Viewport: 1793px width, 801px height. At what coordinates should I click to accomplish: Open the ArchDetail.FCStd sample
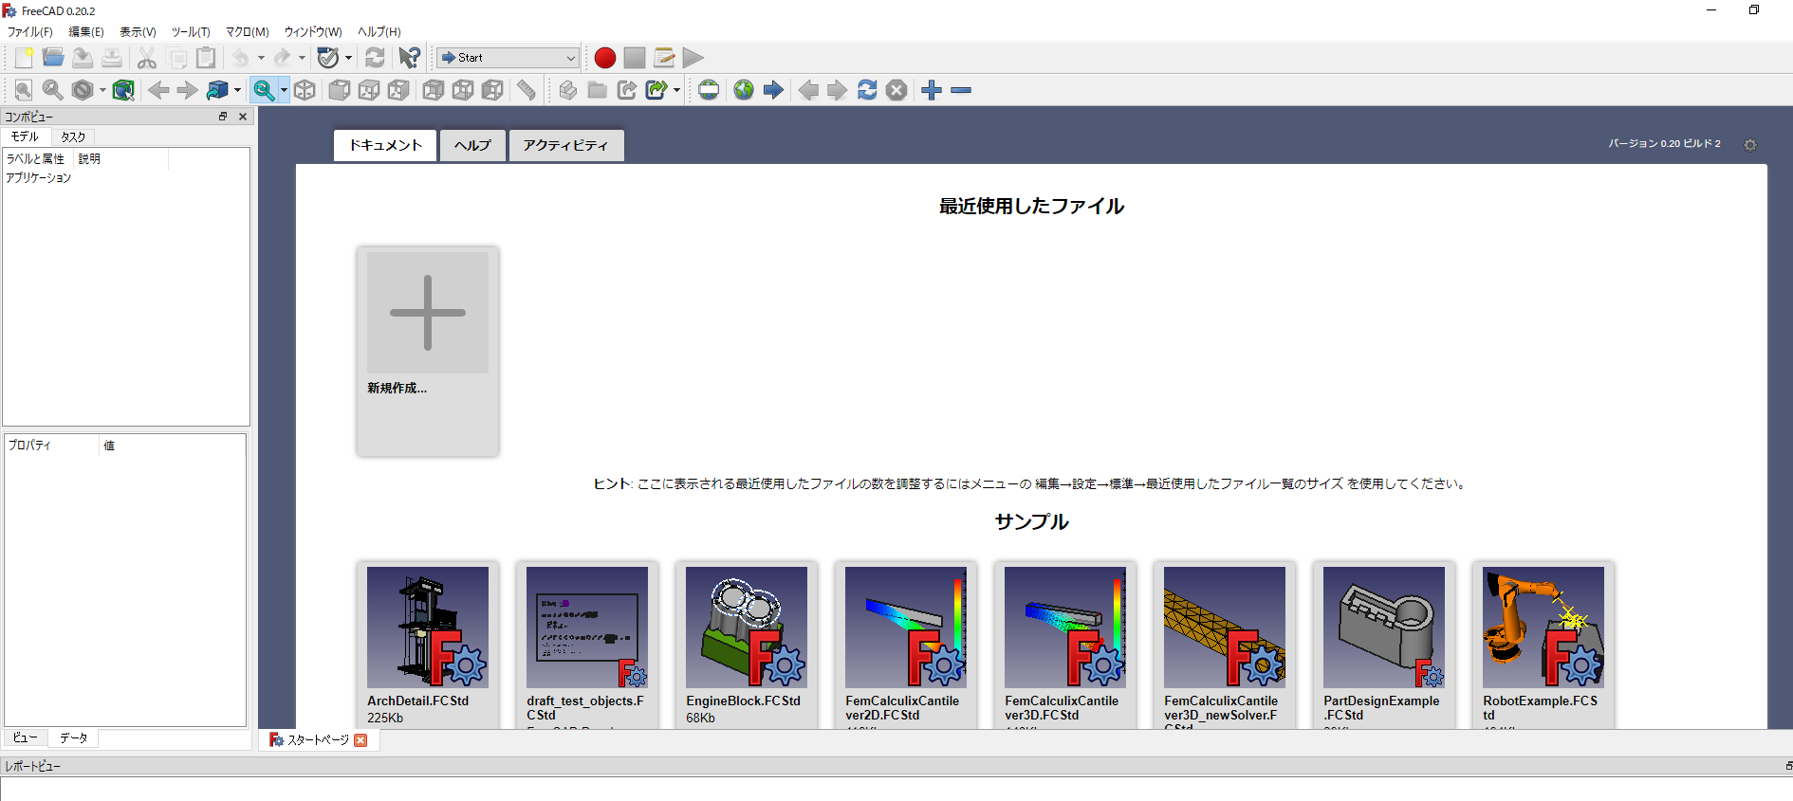(x=428, y=645)
